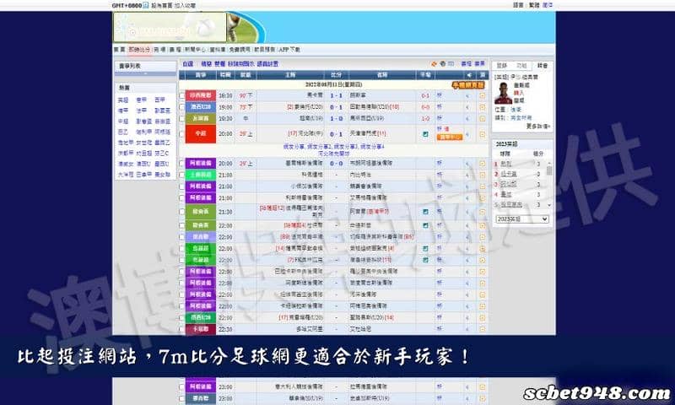
Task: Click the green live icon on the 中超 row
Action: click(425, 134)
